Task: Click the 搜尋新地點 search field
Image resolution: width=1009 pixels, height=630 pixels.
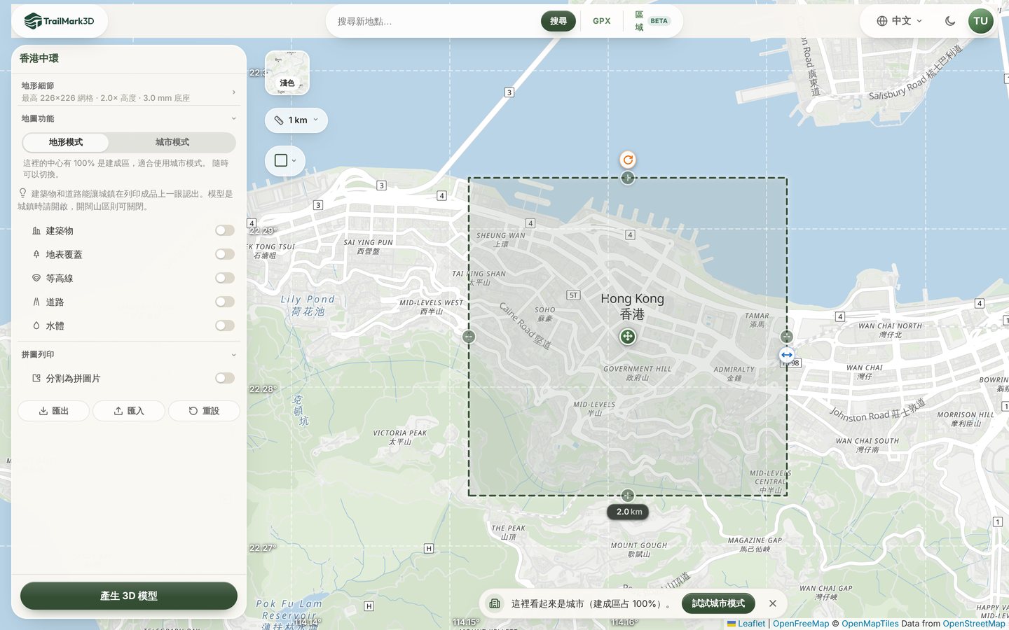Action: pos(434,21)
